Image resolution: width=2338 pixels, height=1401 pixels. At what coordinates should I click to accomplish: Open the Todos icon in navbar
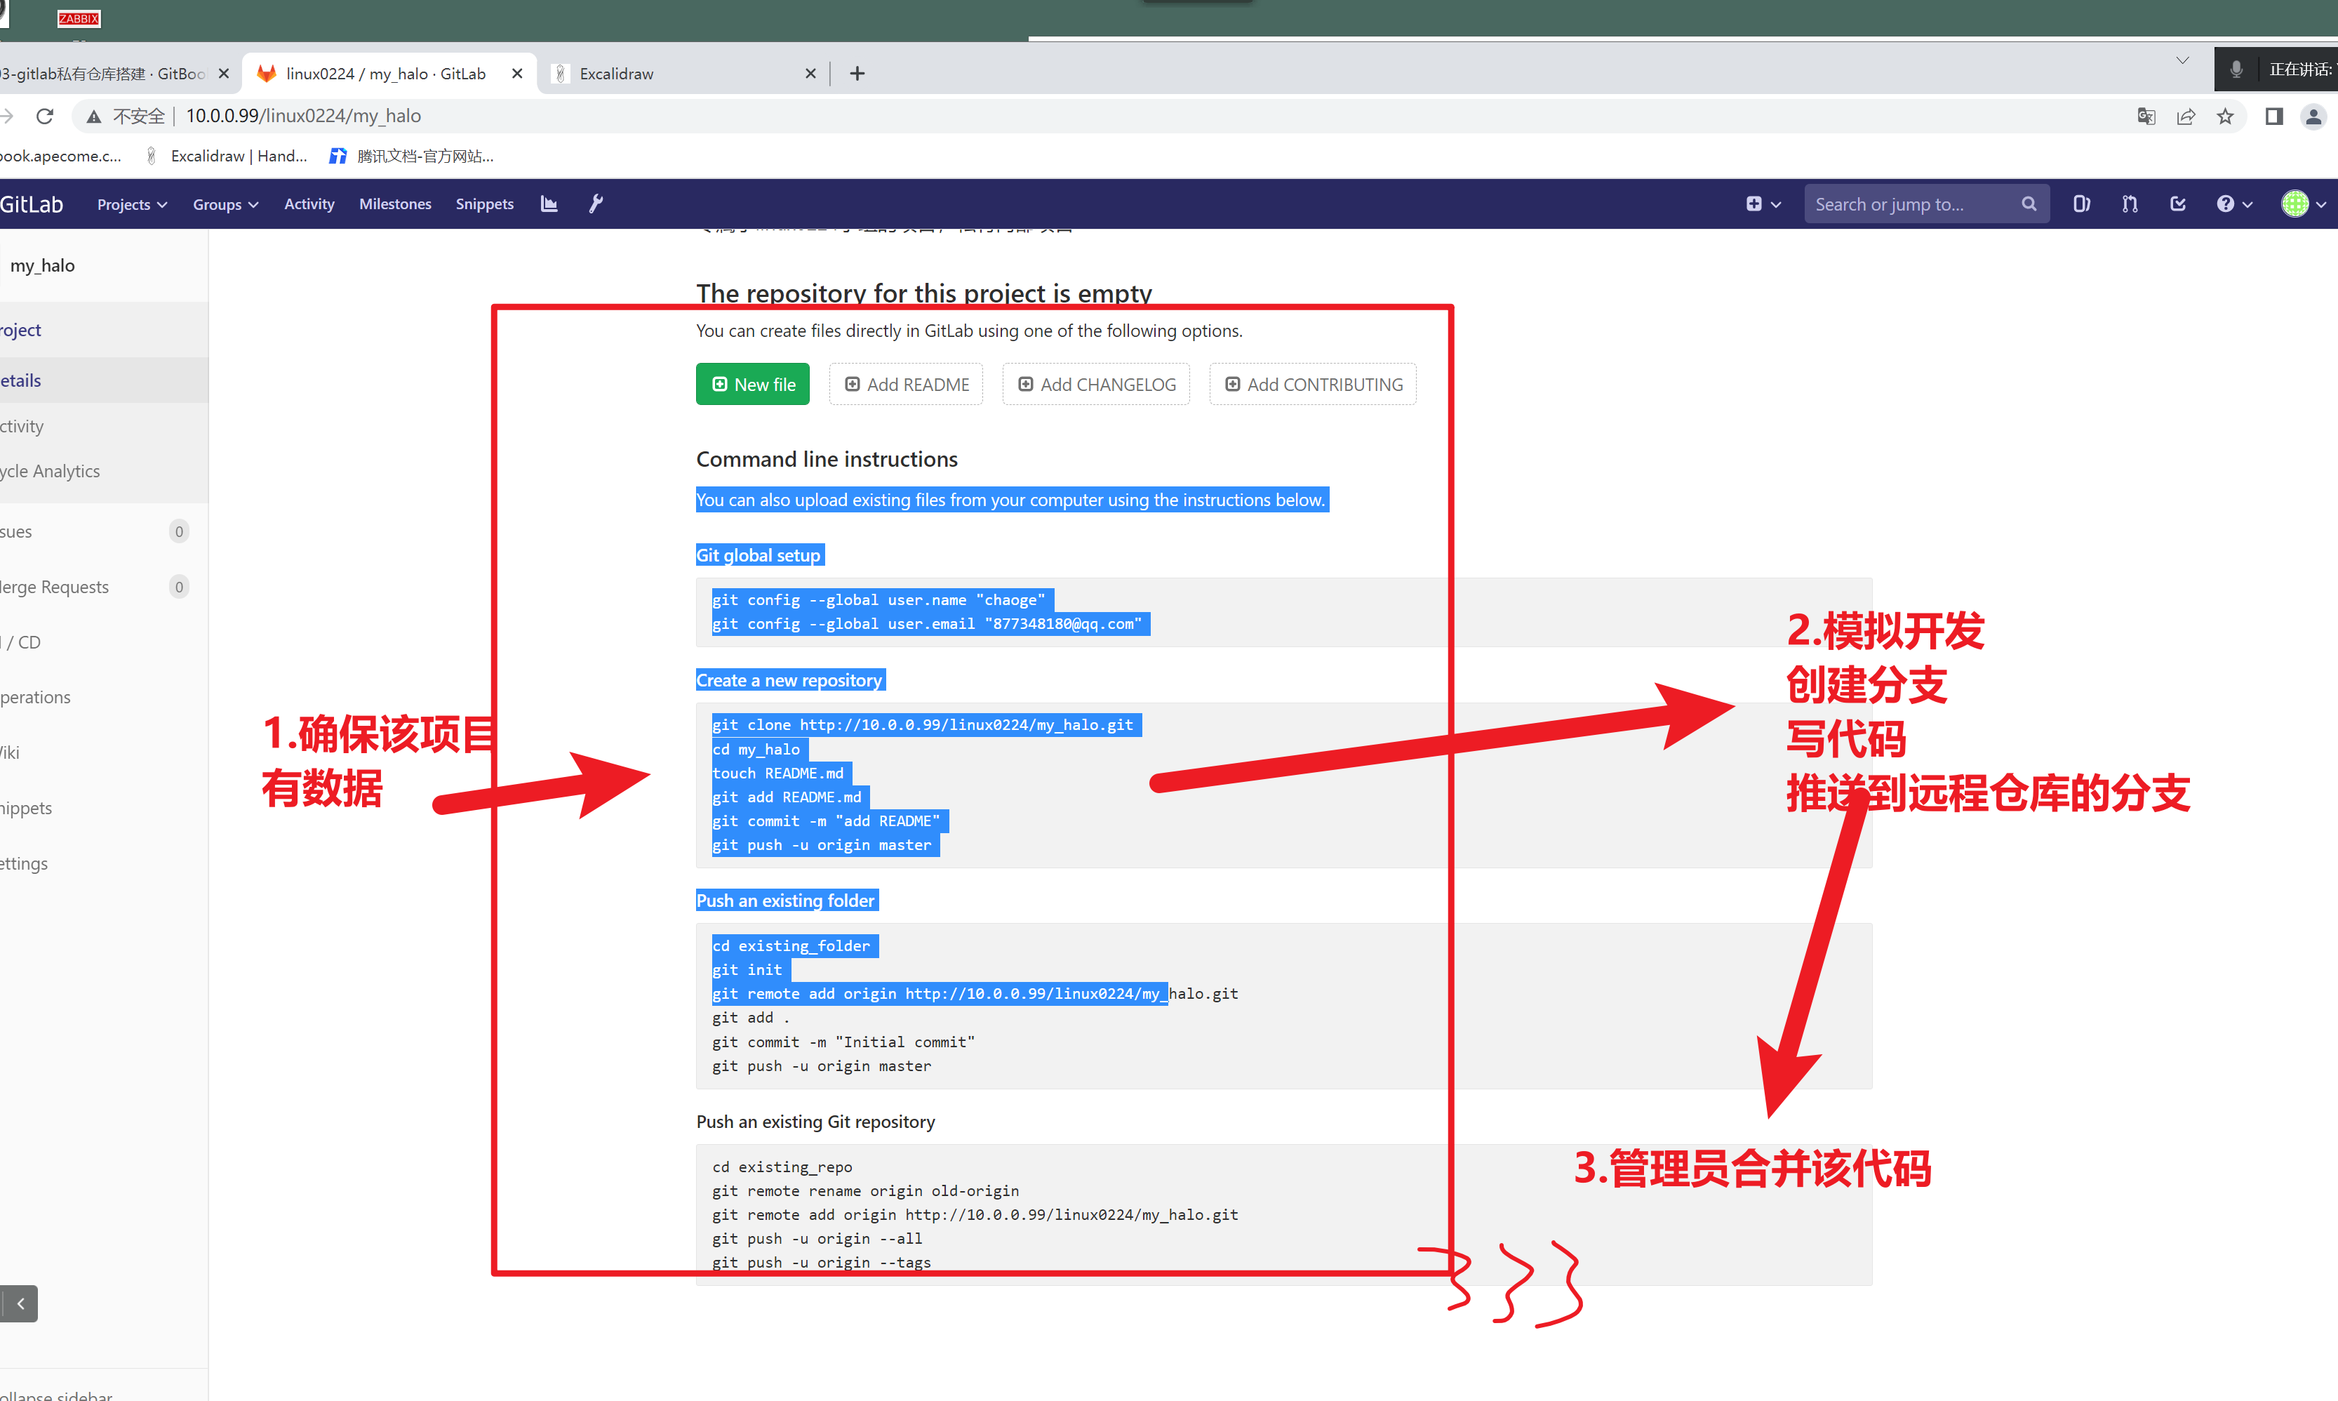tap(2177, 204)
